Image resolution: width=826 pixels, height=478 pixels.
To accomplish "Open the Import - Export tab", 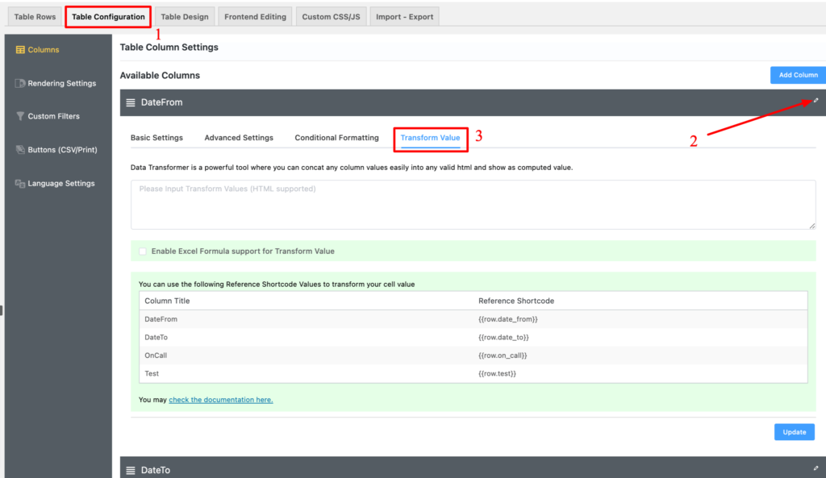I will pos(404,17).
